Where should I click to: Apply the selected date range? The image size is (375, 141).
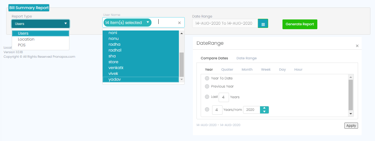tap(351, 125)
